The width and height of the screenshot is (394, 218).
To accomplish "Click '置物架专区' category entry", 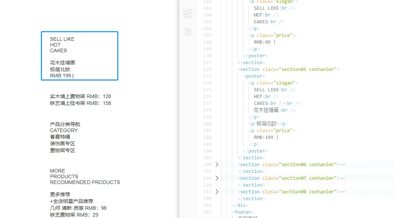I will (x=63, y=150).
